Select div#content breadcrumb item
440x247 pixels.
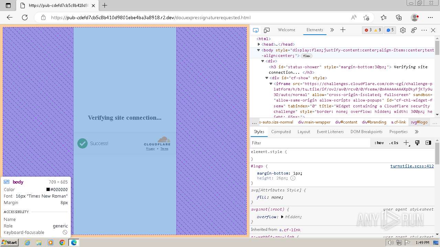point(346,122)
